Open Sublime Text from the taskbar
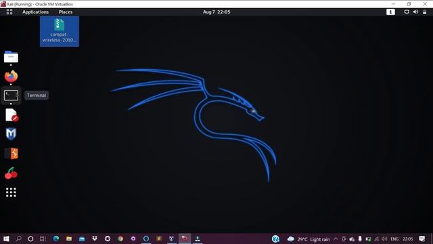This screenshot has width=433, height=244. coord(159,239)
